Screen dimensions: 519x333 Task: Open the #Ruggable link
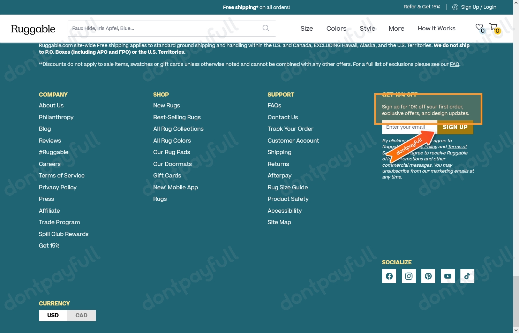coord(54,152)
